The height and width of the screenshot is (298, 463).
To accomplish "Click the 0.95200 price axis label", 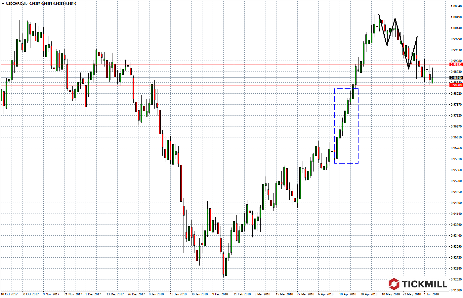I will [456, 181].
